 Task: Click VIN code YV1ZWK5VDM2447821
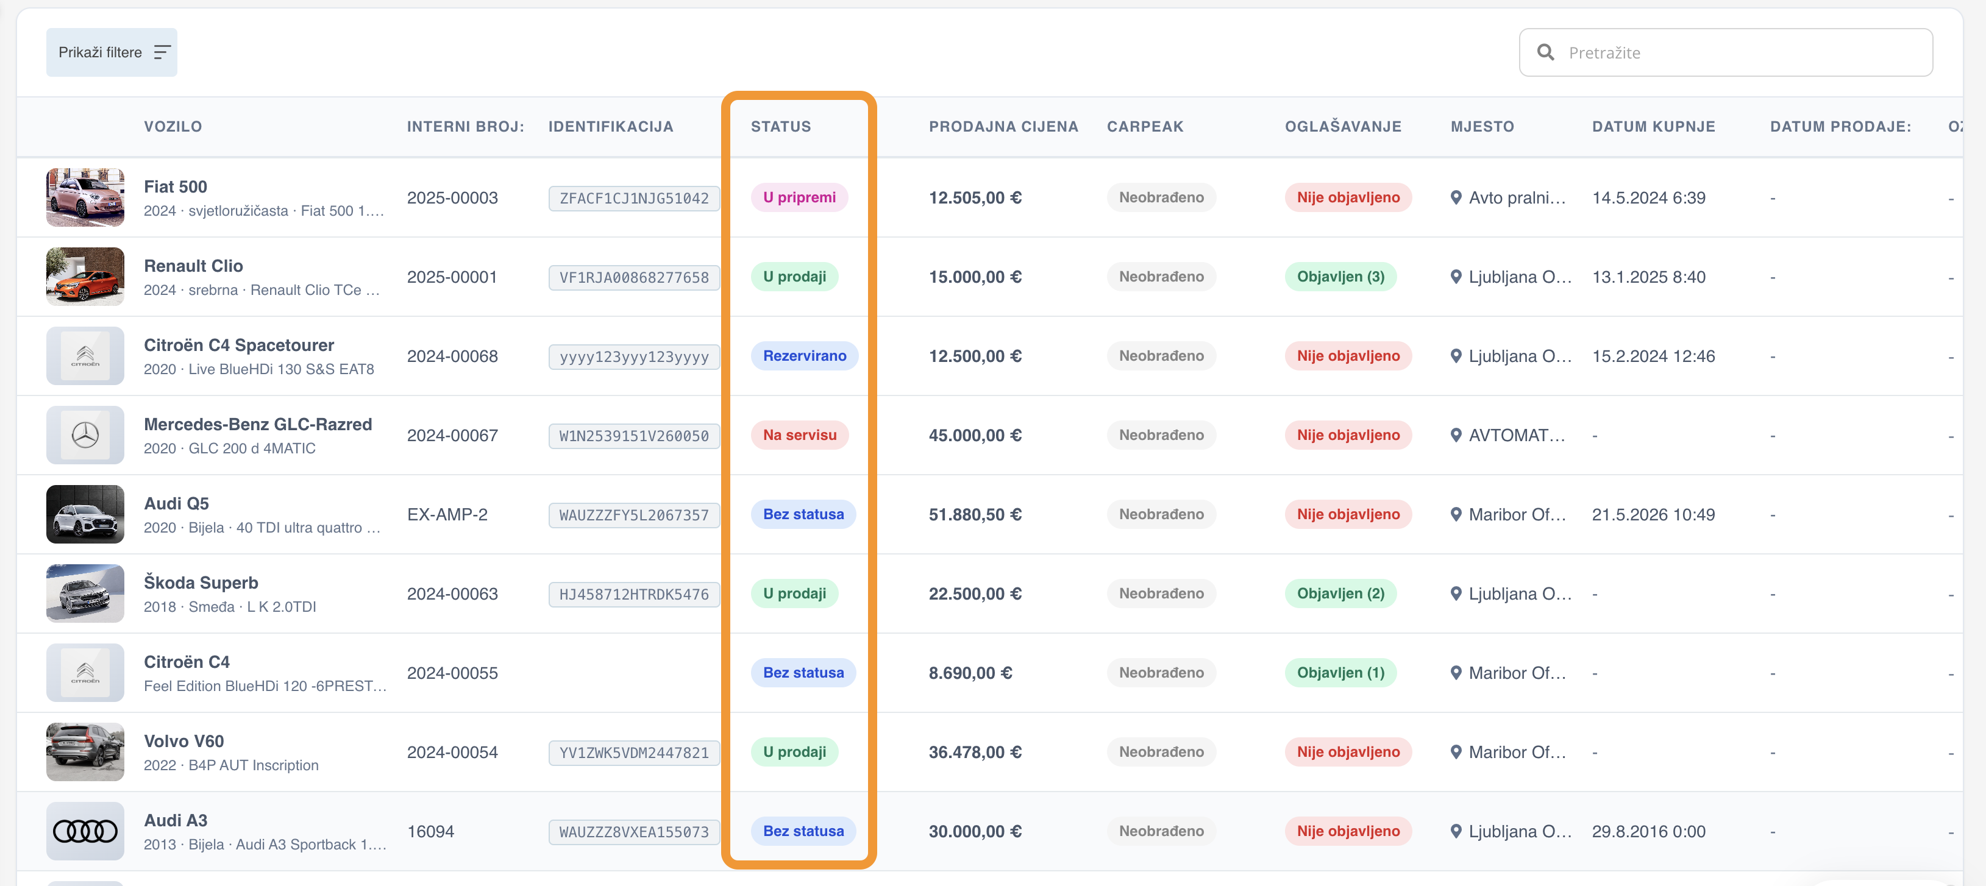pyautogui.click(x=634, y=753)
